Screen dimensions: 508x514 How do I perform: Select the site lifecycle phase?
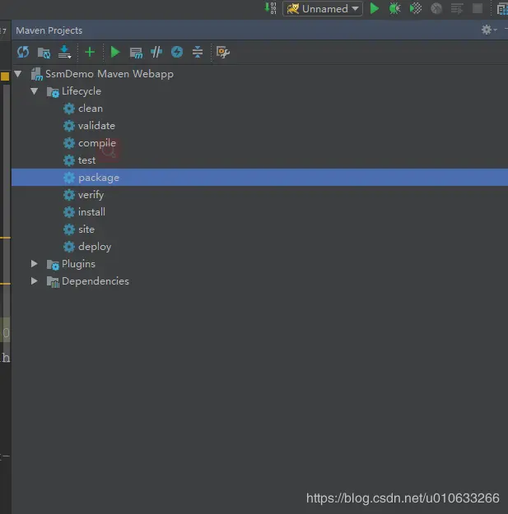pyautogui.click(x=86, y=229)
